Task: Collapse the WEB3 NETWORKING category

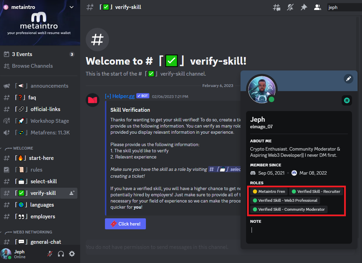Action: point(32,232)
